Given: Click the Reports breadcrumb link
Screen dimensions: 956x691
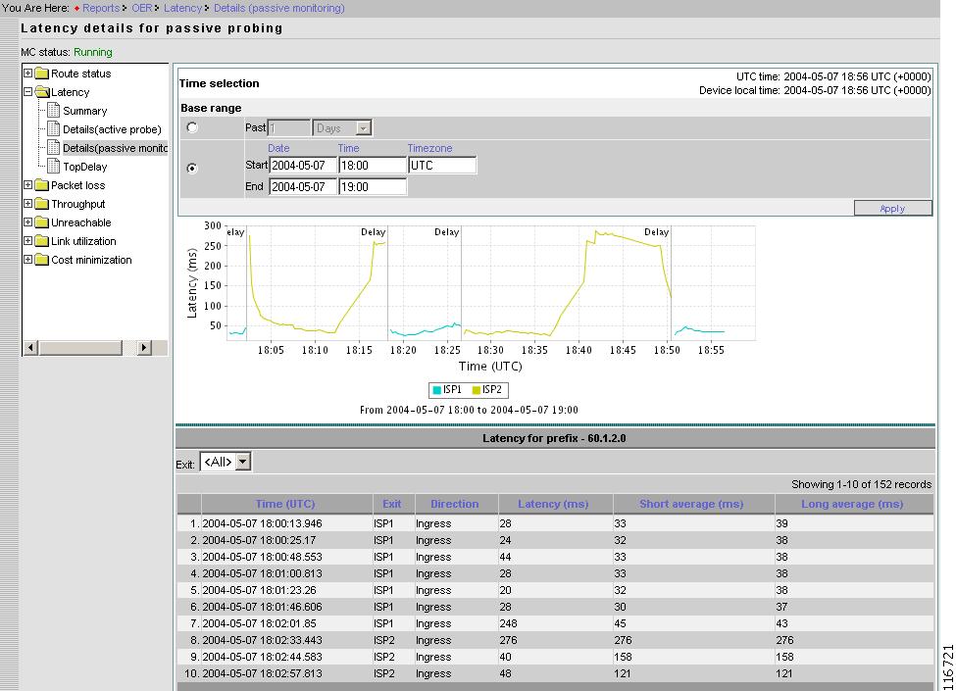Looking at the screenshot, I should pyautogui.click(x=101, y=8).
